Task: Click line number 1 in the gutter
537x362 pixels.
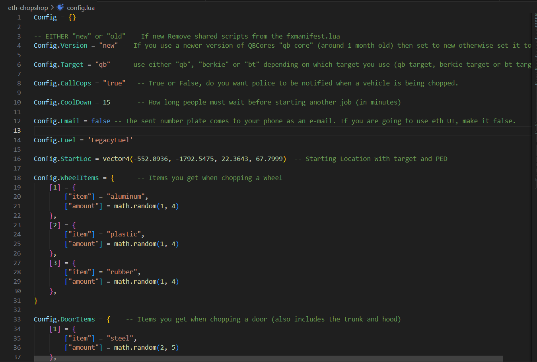Action: 19,17
